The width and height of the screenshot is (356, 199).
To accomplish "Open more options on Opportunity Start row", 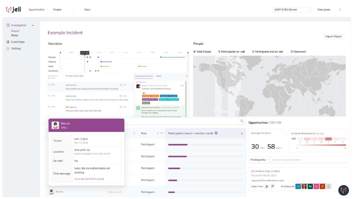I will point(128,76).
